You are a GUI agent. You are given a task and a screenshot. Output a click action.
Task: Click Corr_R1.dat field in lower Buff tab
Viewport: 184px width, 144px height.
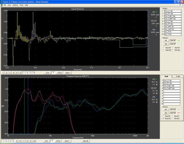[x=172, y=83]
